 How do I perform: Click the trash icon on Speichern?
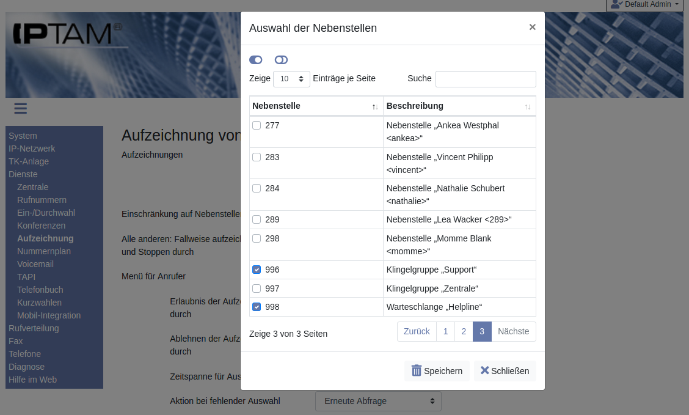(417, 370)
